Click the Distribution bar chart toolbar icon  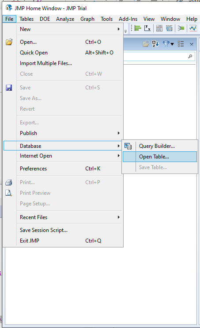tap(138, 28)
